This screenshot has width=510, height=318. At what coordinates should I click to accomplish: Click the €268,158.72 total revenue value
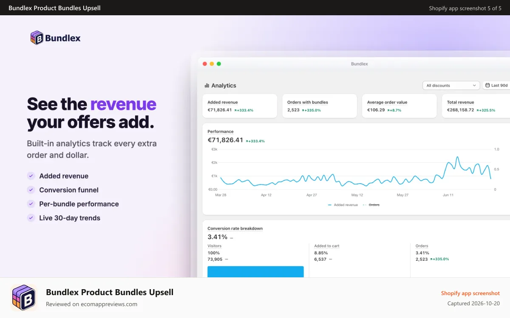pos(461,110)
